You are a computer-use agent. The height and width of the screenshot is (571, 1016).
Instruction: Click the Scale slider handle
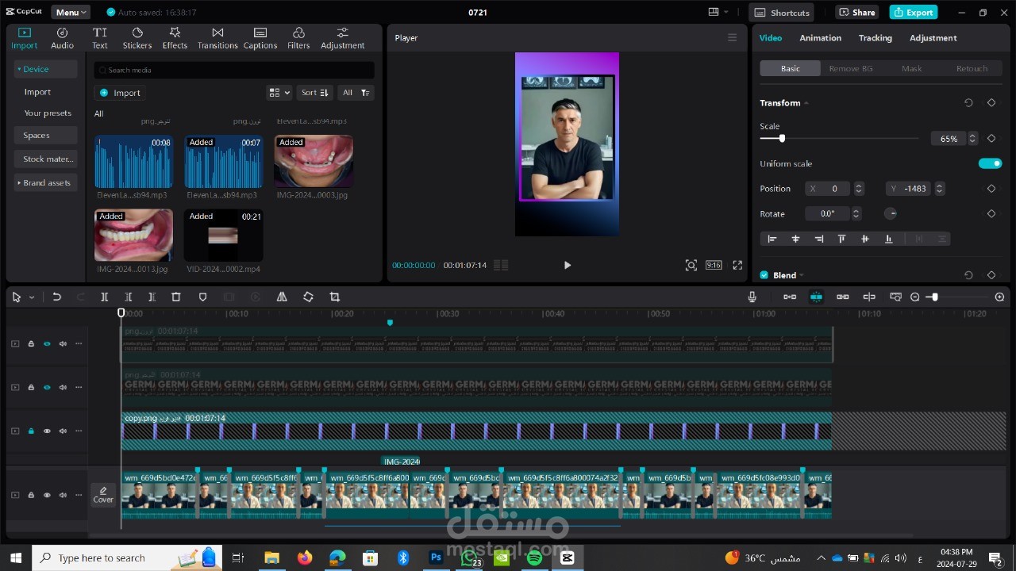click(x=782, y=139)
